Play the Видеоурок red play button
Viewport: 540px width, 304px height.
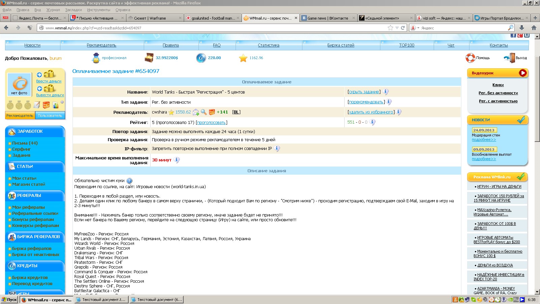(522, 73)
